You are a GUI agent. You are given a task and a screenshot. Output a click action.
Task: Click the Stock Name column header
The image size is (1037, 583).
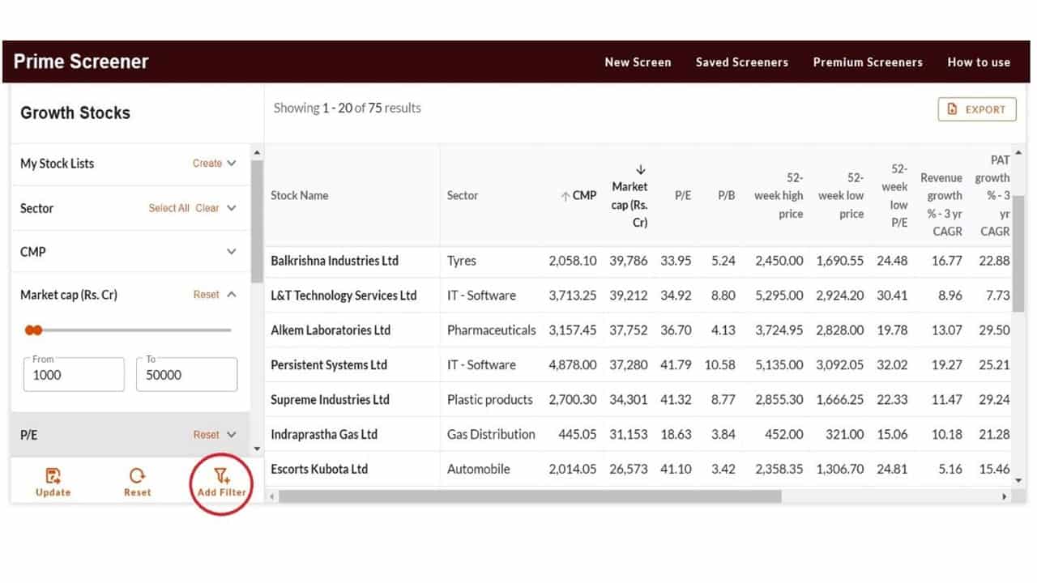click(300, 196)
